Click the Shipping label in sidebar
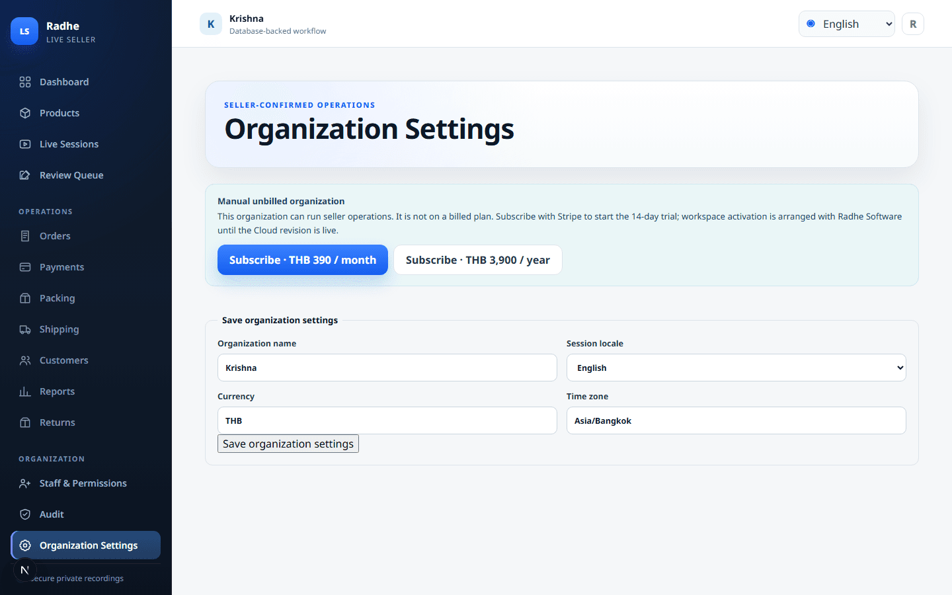952x595 pixels. (x=59, y=329)
